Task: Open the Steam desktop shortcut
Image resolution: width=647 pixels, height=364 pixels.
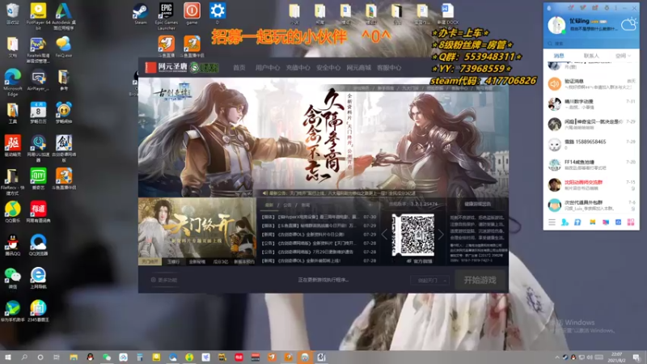Action: tap(140, 14)
